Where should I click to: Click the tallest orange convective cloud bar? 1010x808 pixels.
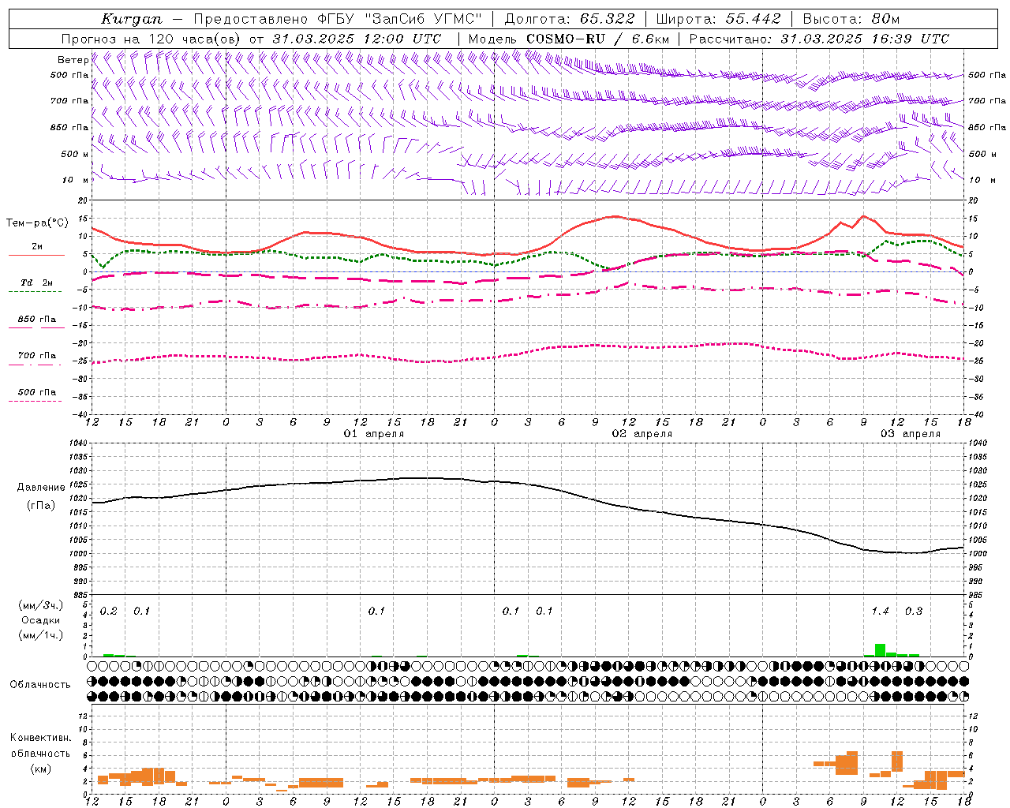pyautogui.click(x=851, y=763)
